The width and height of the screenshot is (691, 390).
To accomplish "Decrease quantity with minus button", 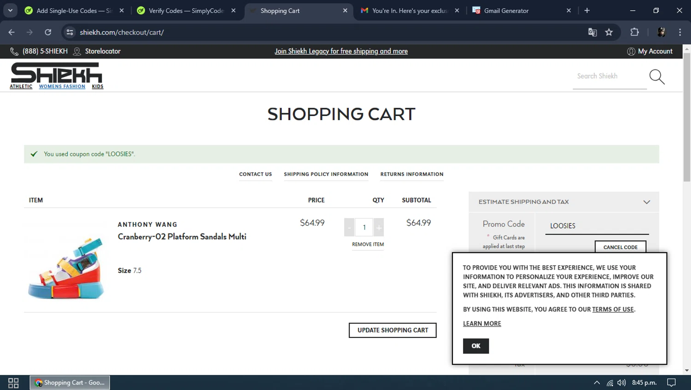I will [x=349, y=227].
